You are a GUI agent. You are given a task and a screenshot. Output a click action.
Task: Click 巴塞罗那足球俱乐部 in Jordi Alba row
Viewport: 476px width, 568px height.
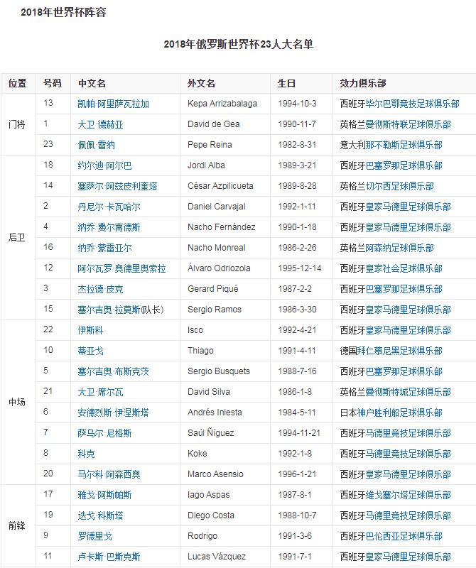coord(404,166)
